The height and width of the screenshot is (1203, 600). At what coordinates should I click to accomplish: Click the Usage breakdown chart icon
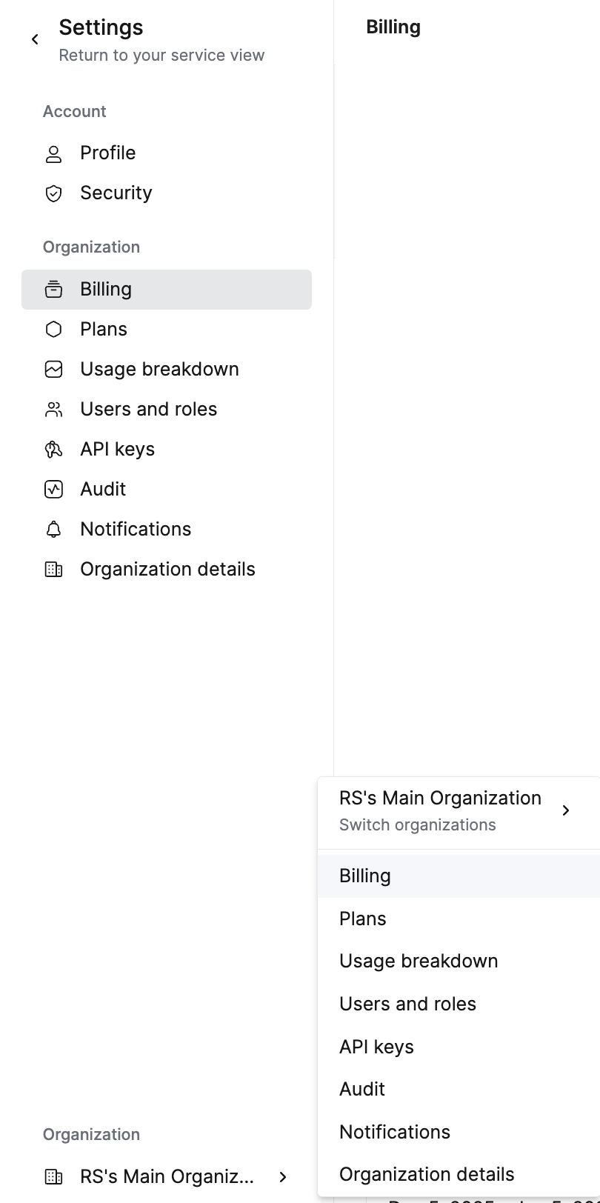point(53,370)
